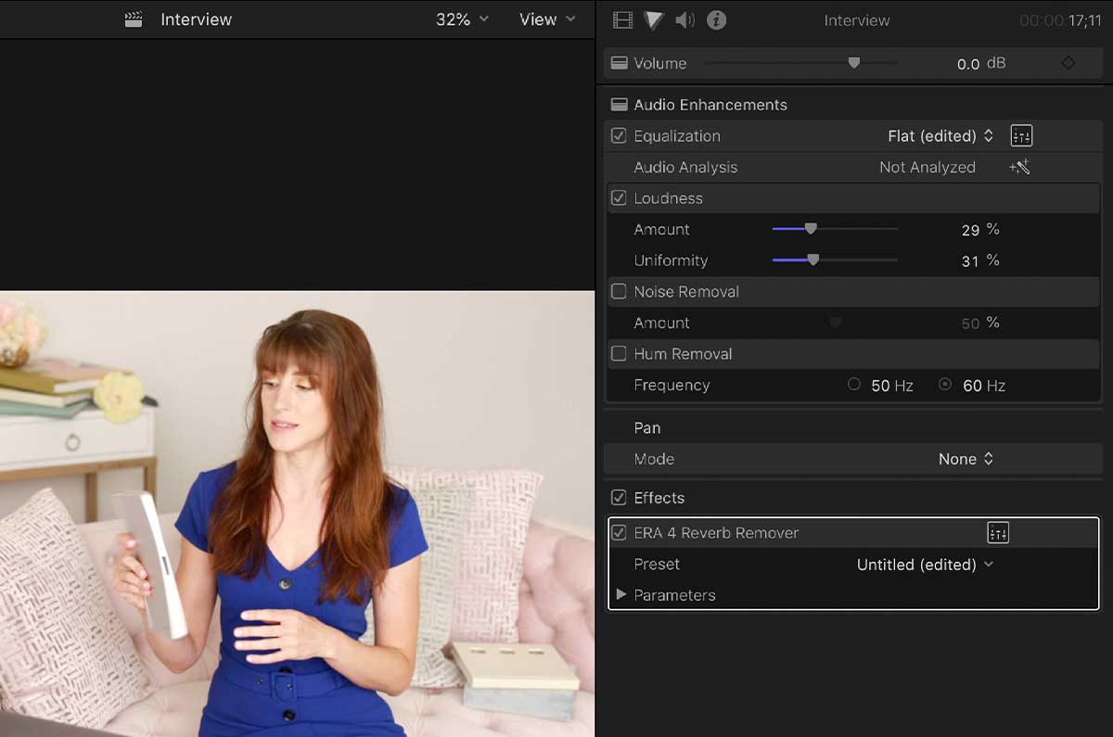The width and height of the screenshot is (1113, 737).
Task: Click the Loudness Amount 29 value
Action: [970, 230]
